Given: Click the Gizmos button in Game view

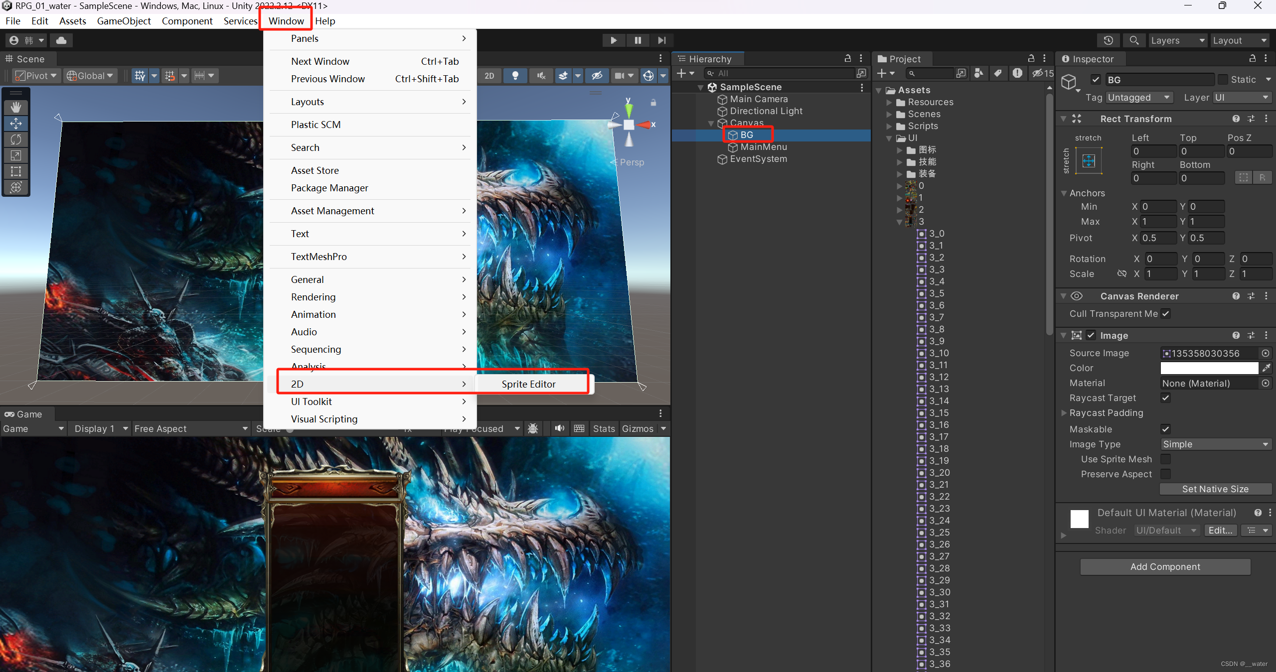Looking at the screenshot, I should (x=638, y=428).
